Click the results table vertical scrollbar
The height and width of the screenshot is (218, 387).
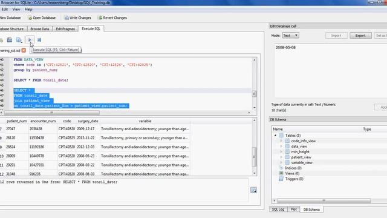click(x=254, y=157)
